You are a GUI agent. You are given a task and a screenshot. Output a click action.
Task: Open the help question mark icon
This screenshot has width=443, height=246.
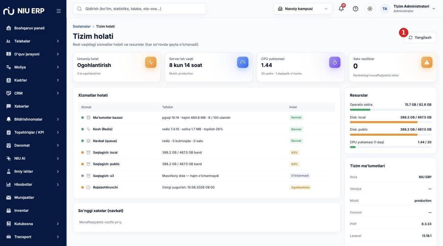[x=355, y=8]
